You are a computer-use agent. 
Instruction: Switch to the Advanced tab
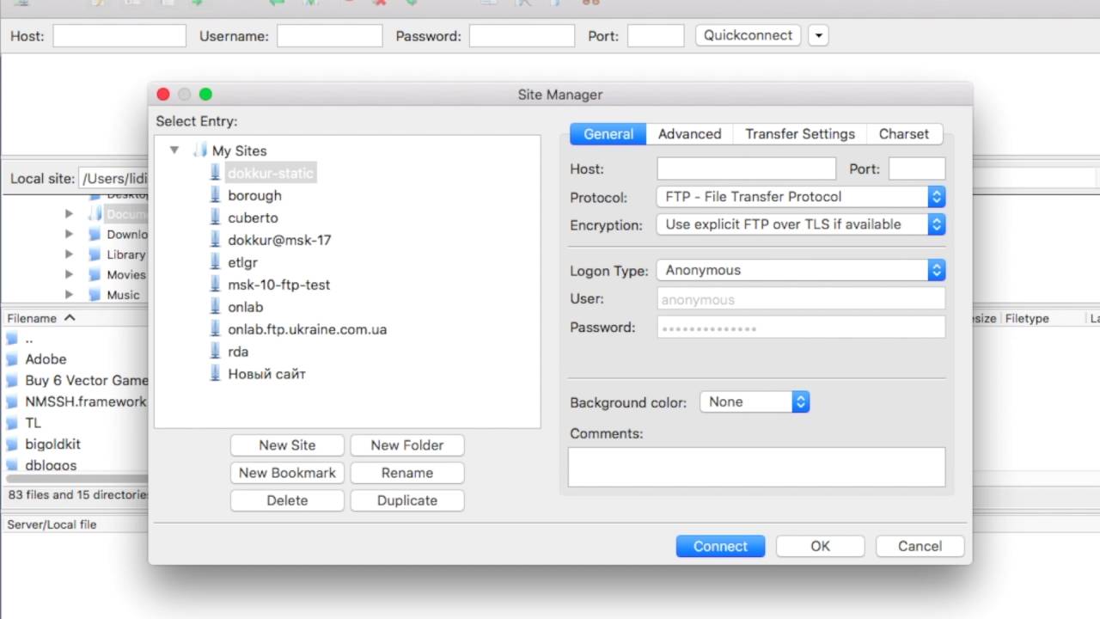coord(689,134)
